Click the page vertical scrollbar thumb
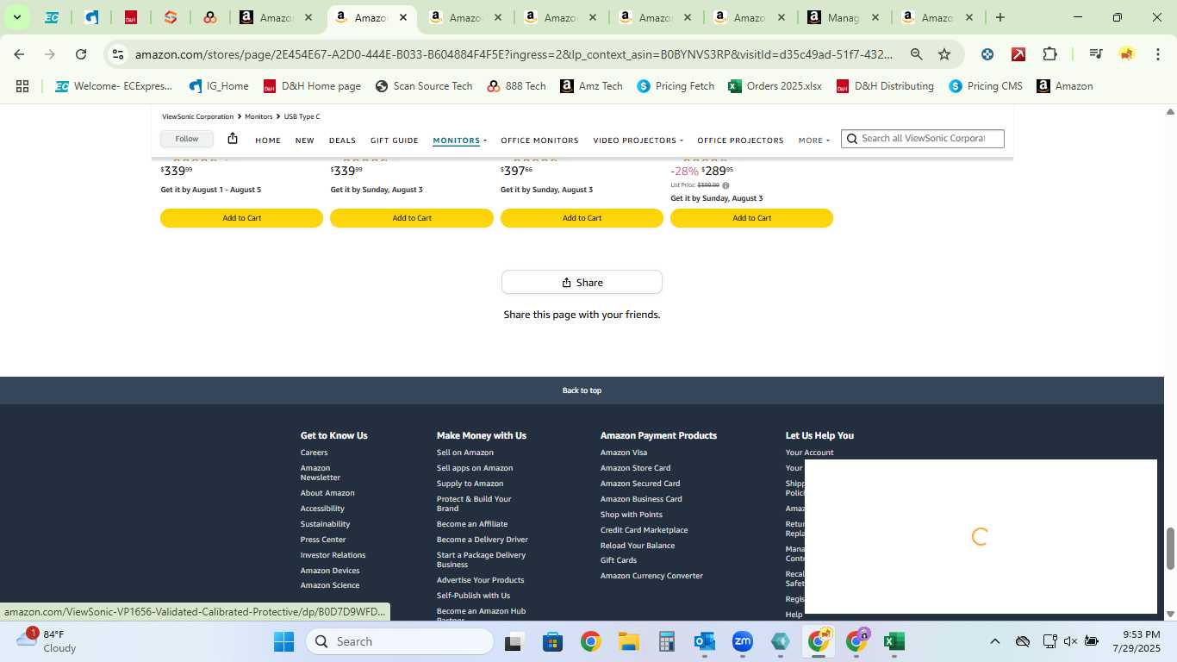 [x=1170, y=548]
